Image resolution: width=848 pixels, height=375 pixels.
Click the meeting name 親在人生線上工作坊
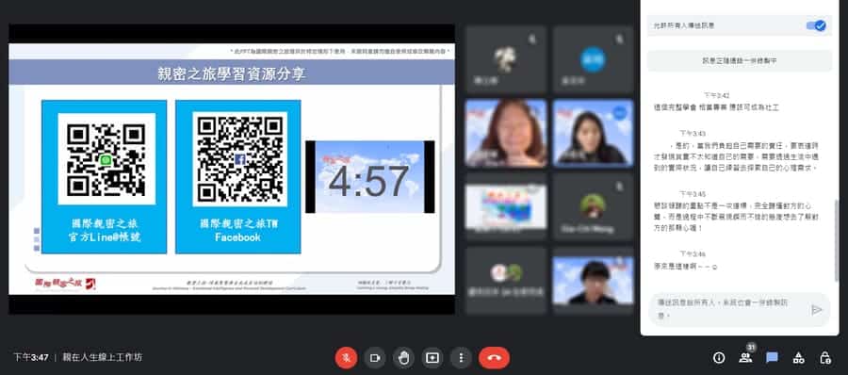coord(102,358)
